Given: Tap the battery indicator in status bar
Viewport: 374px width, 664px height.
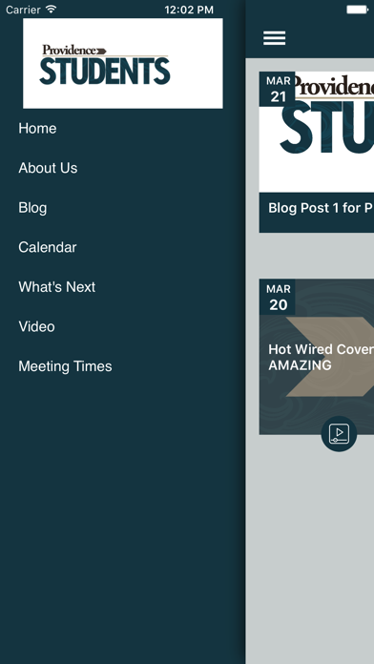Looking at the screenshot, I should (x=358, y=10).
